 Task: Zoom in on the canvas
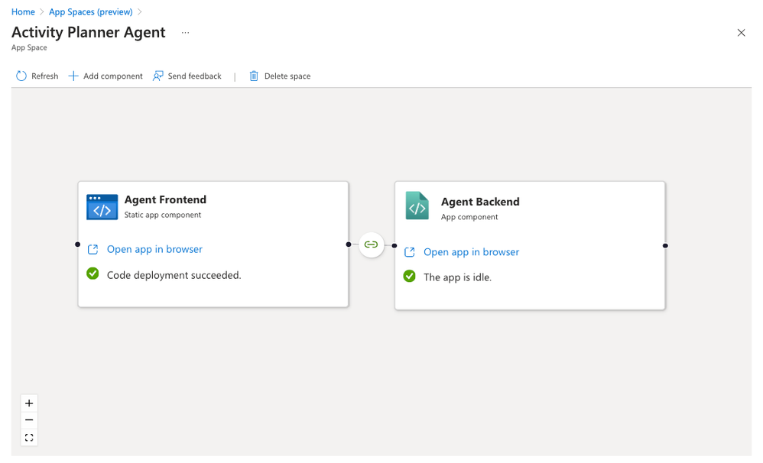tap(29, 403)
